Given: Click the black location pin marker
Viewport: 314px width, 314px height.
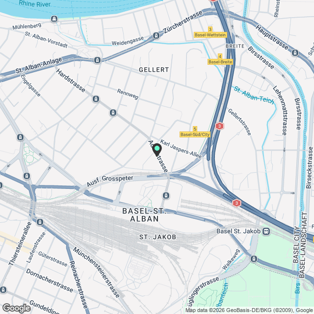Looking at the screenshot, I should [x=157, y=150].
